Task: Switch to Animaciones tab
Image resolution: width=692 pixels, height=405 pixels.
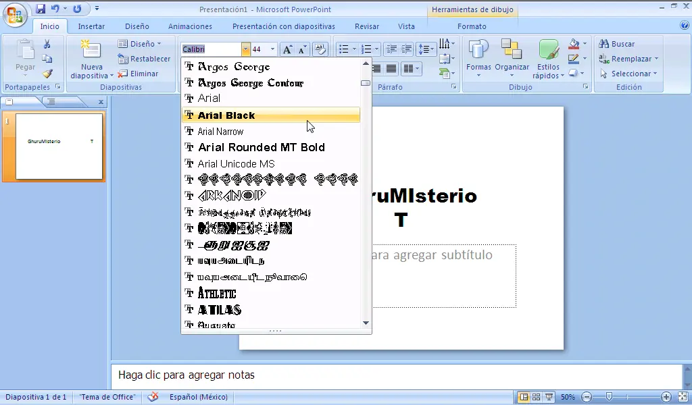Action: [x=190, y=26]
